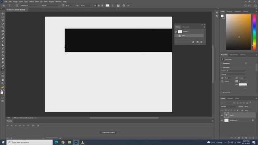Viewport: 258px width, 145px height.
Task: Click the lock icon on Background layer
Action: [x=253, y=120]
